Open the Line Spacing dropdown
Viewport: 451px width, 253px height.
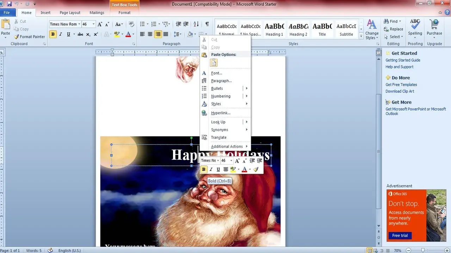(x=178, y=34)
